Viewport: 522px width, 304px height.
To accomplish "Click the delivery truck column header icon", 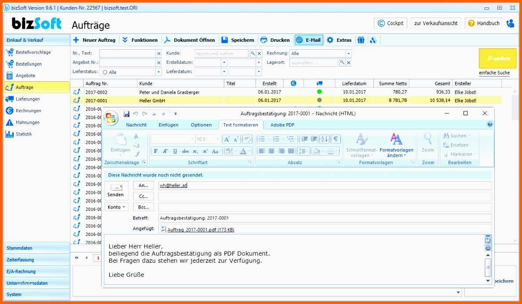I will click(319, 83).
